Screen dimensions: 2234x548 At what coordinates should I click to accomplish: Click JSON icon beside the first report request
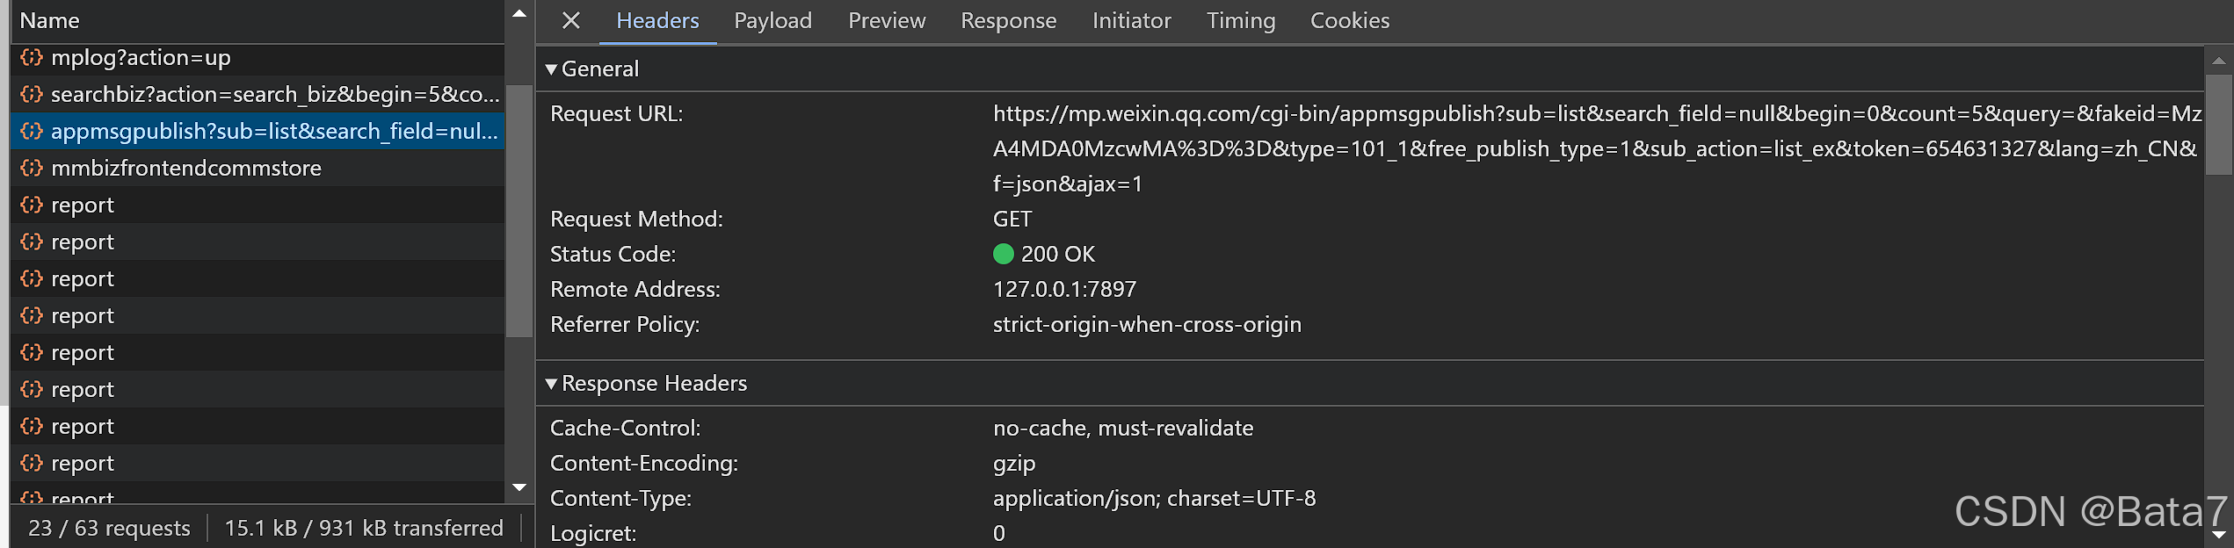[31, 205]
